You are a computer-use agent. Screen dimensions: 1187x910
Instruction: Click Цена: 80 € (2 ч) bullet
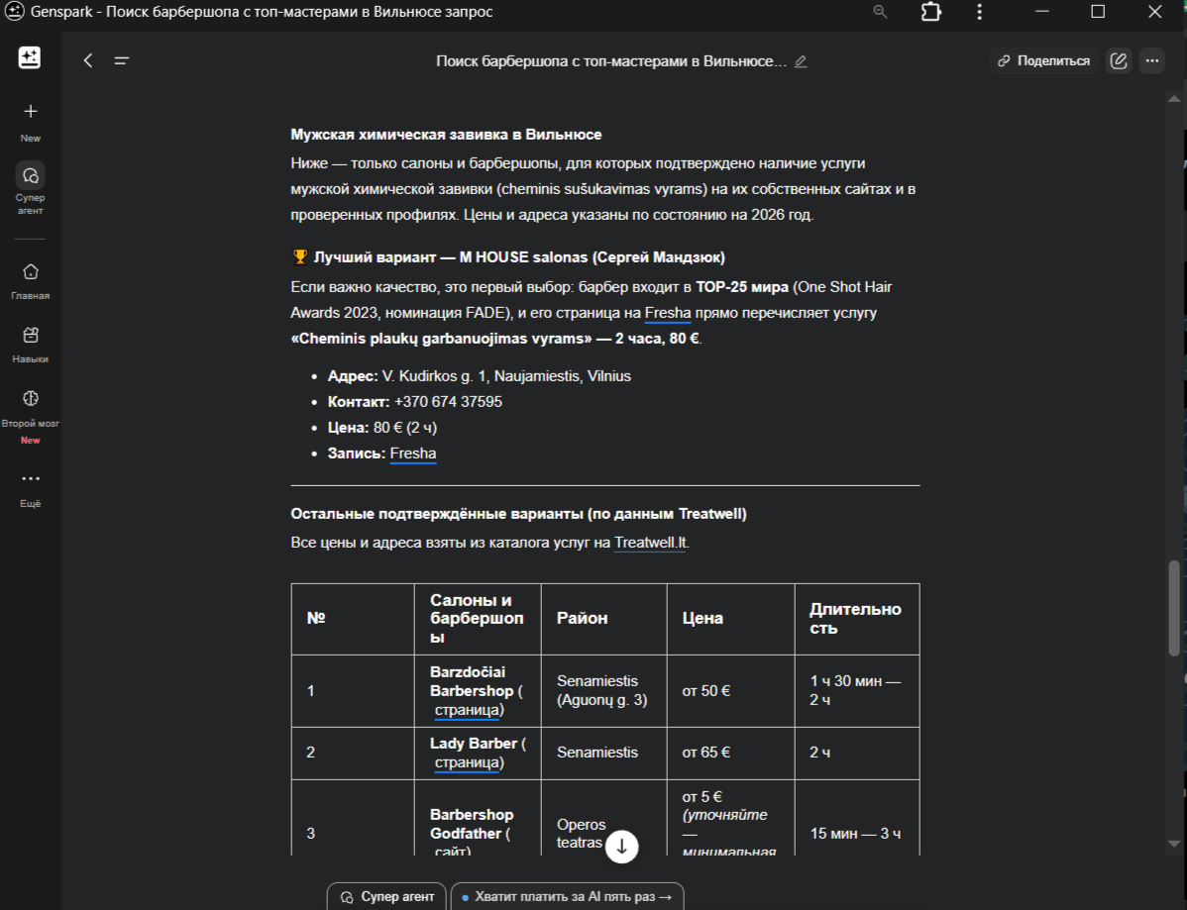point(382,428)
